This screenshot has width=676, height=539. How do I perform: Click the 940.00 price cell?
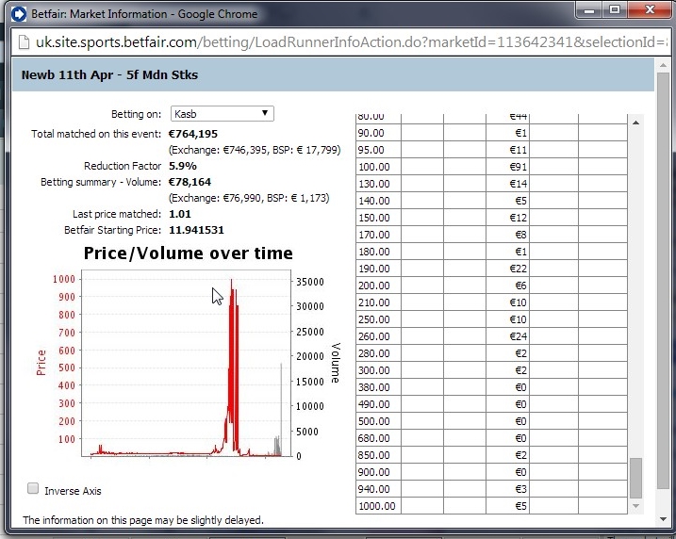click(378, 489)
